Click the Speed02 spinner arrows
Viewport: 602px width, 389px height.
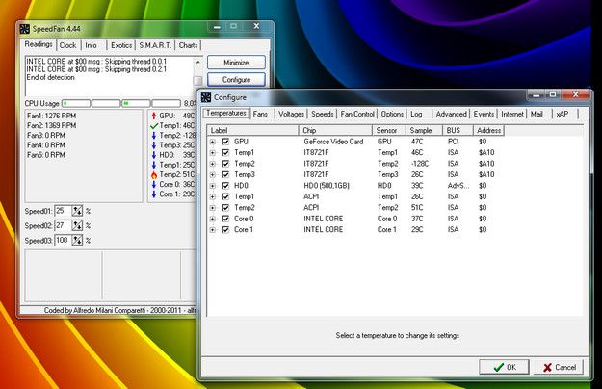click(x=77, y=225)
